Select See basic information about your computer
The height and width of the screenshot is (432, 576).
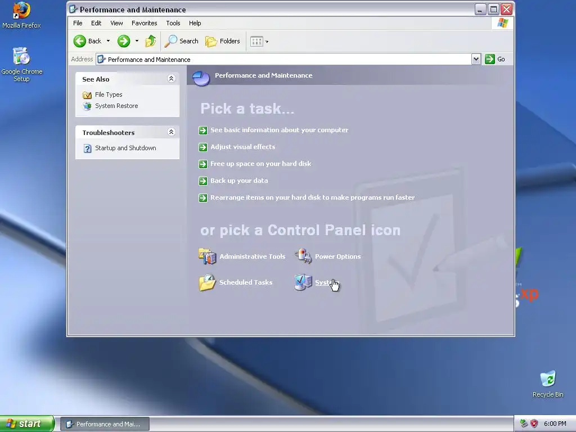(x=279, y=130)
